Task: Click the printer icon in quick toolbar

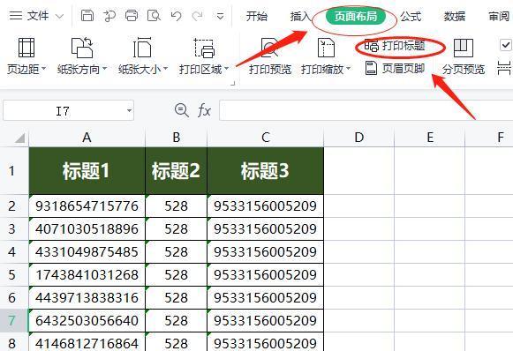Action: point(132,15)
